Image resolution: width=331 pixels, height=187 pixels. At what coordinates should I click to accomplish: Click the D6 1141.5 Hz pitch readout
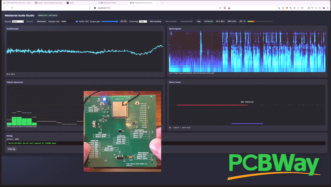click(x=247, y=102)
